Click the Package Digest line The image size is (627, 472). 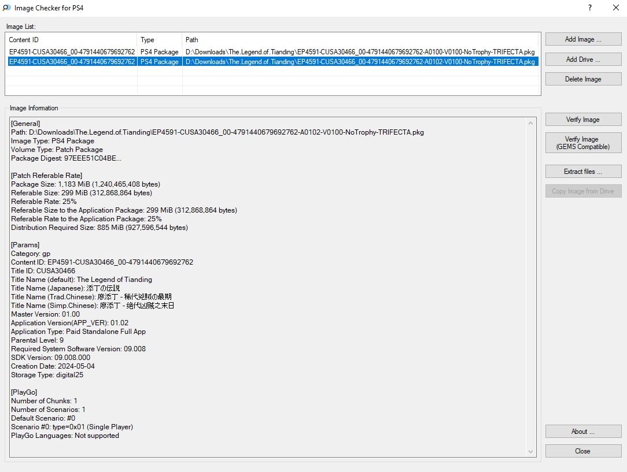tap(66, 158)
